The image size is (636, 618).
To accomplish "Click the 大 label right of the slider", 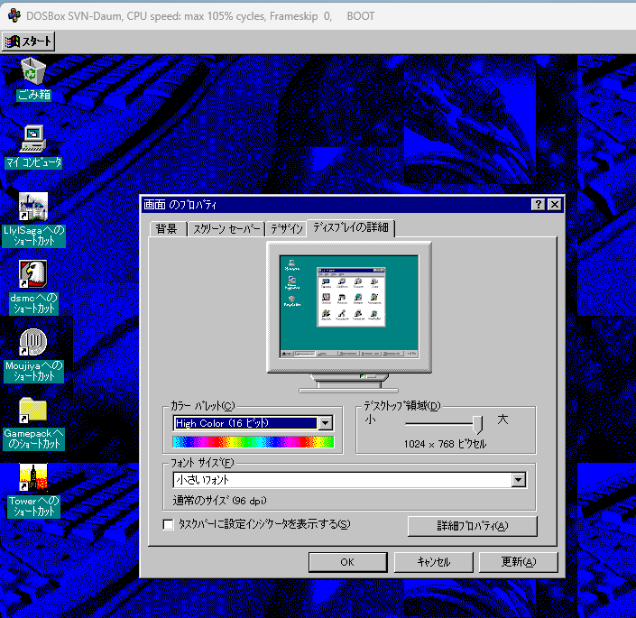I will pyautogui.click(x=502, y=420).
